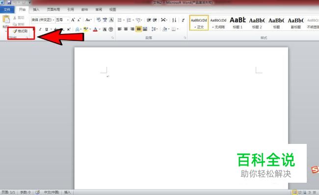This screenshot has width=319, height=195.
Task: Apply the yellow text highlight marker
Action: pos(86,29)
